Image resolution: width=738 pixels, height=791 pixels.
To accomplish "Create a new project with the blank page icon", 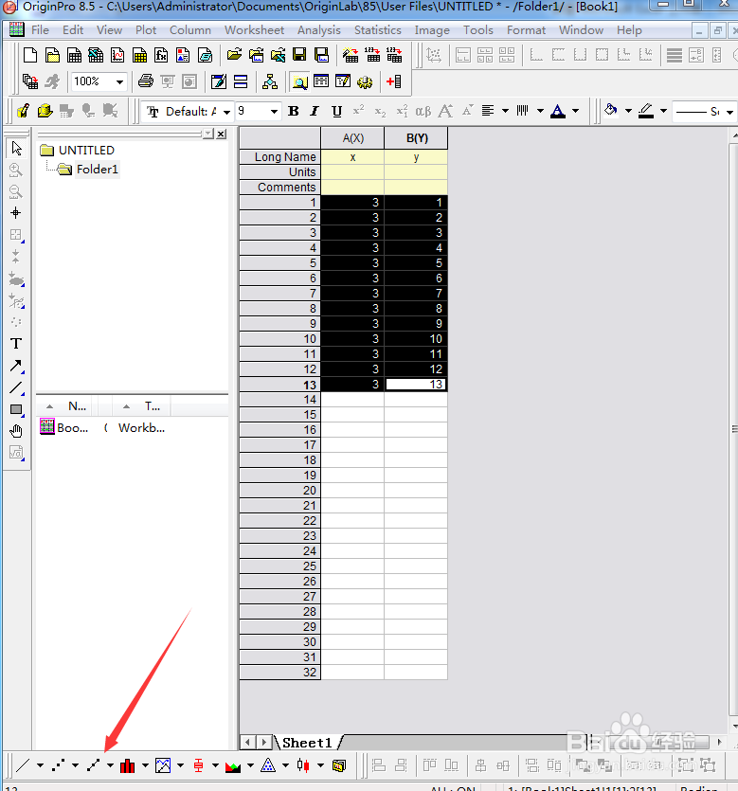I will click(x=30, y=55).
